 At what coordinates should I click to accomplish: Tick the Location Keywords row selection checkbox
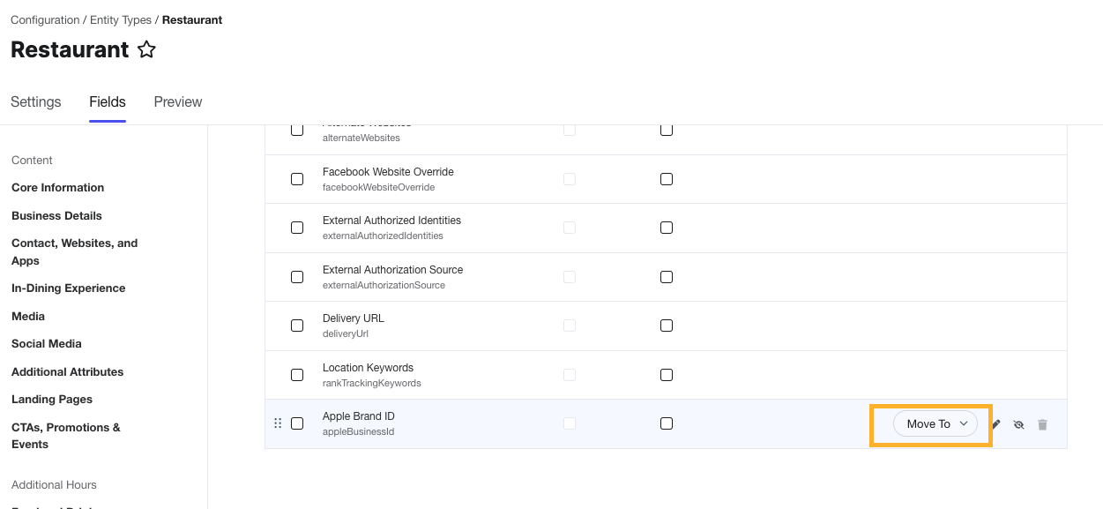pos(297,375)
